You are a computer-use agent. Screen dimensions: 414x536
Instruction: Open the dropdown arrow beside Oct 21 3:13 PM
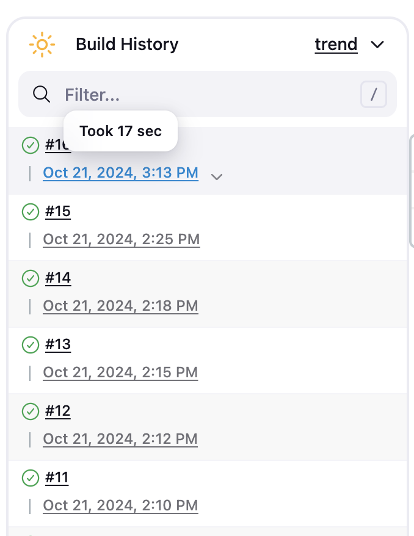click(x=216, y=176)
